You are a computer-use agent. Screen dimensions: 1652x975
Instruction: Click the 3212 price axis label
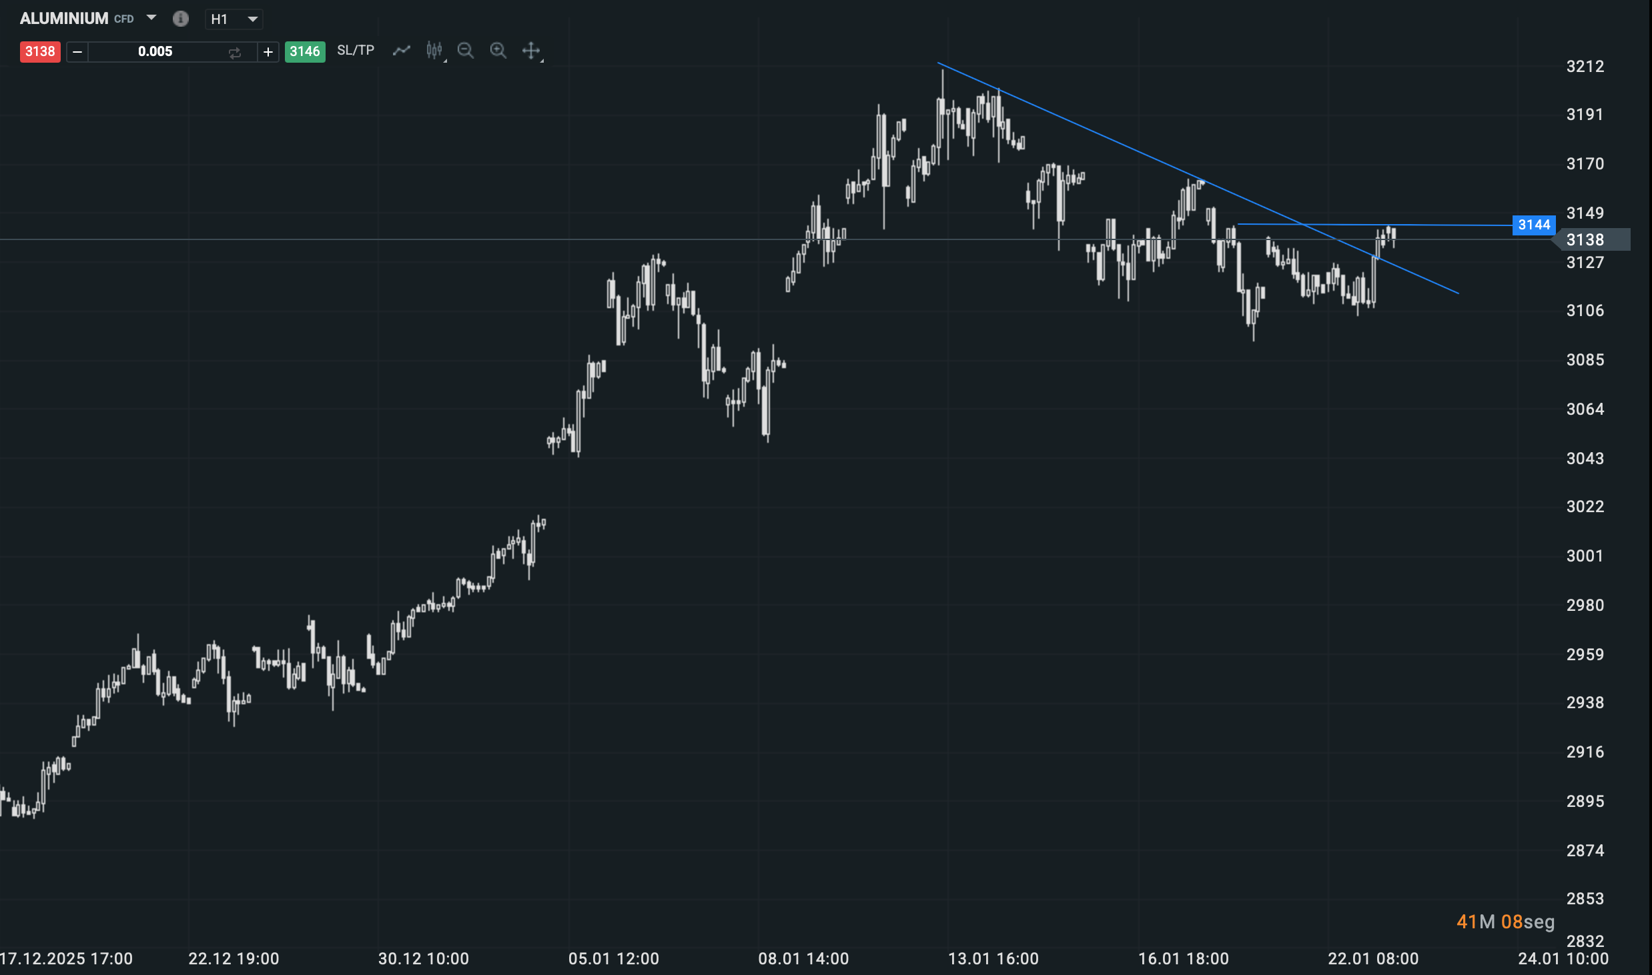[x=1585, y=67]
